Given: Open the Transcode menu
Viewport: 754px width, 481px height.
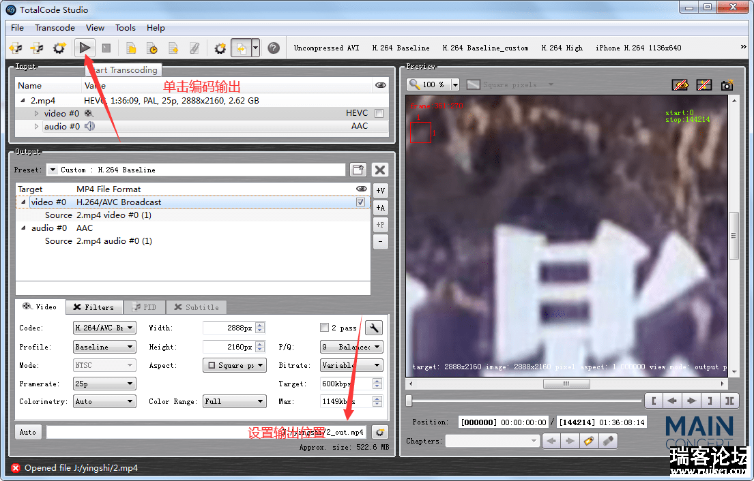Looking at the screenshot, I should coord(55,28).
